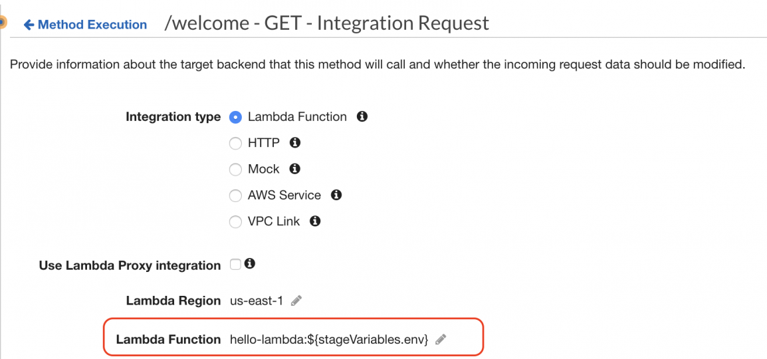Click the Use Lambda Proxy integration label

(130, 265)
